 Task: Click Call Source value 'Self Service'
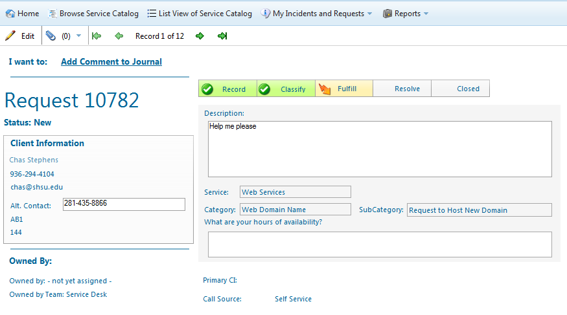click(294, 299)
